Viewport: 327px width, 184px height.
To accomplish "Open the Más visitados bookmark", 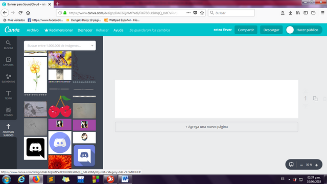I will click(x=14, y=20).
